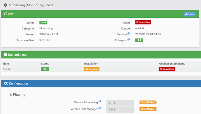Screen dimensions: 201x114
Task: Click the Dépendances panel header
Action: tap(101, 55)
